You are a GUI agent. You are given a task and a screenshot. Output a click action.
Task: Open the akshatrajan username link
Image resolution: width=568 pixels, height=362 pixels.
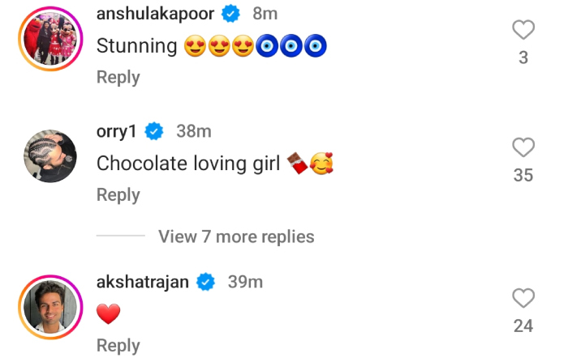point(142,282)
